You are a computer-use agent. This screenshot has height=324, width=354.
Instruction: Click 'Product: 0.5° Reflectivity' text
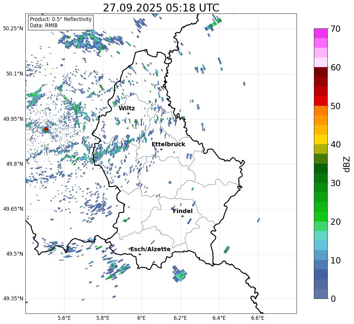pyautogui.click(x=61, y=19)
